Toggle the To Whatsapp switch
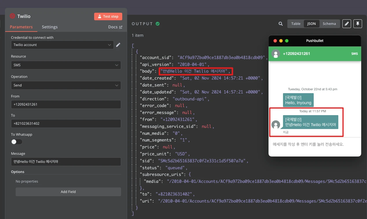Image resolution: width=367 pixels, height=219 pixels. click(17, 142)
